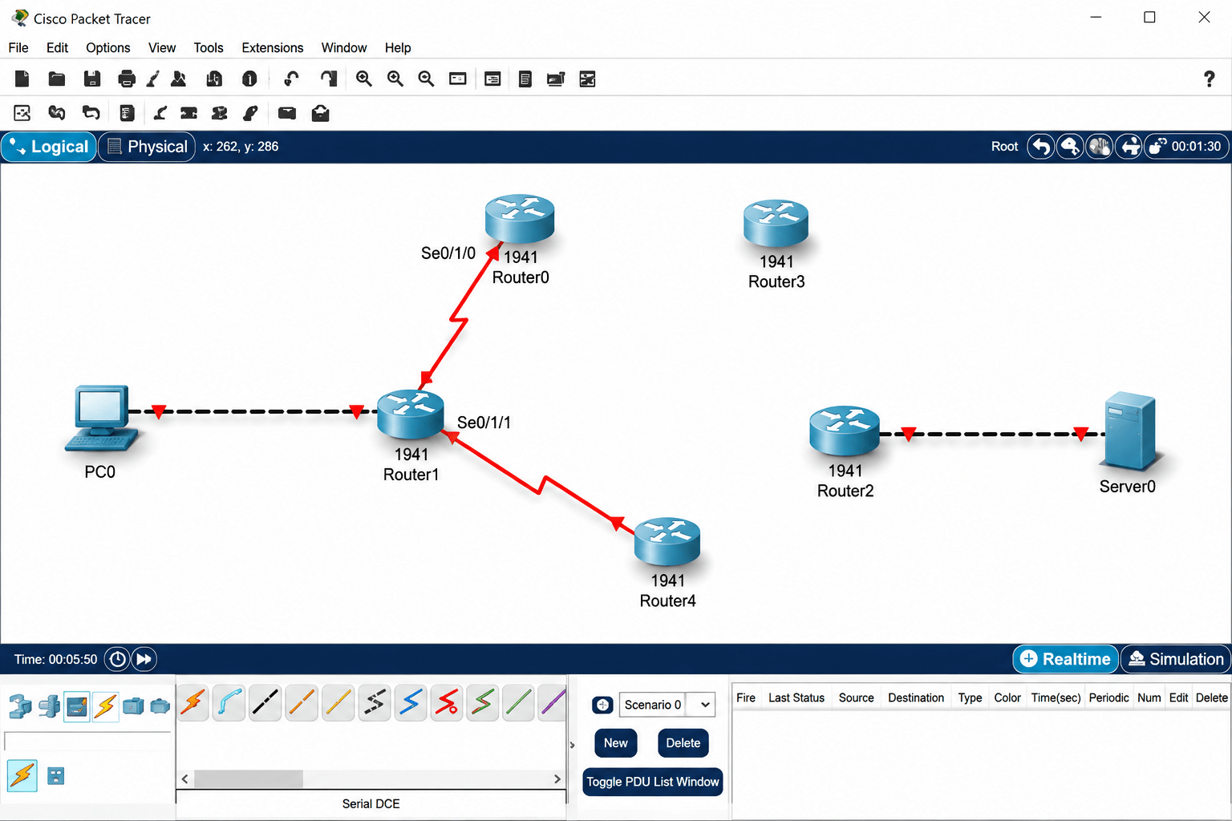This screenshot has height=821, width=1232.
Task: Pick the automatic connection type
Action: click(193, 702)
